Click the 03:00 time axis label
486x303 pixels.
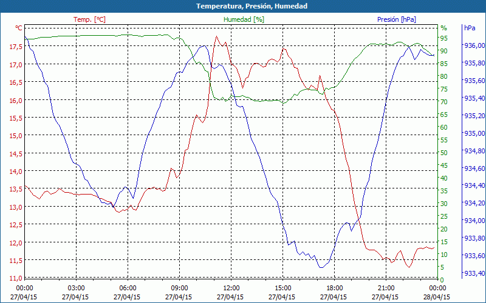pyautogui.click(x=76, y=288)
